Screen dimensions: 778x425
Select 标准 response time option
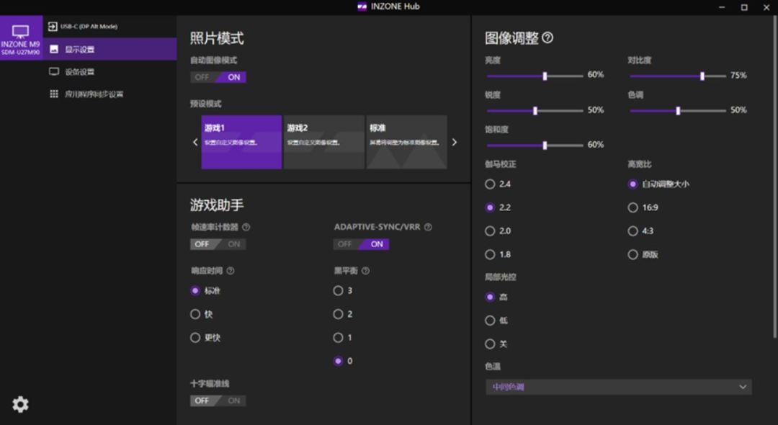195,290
